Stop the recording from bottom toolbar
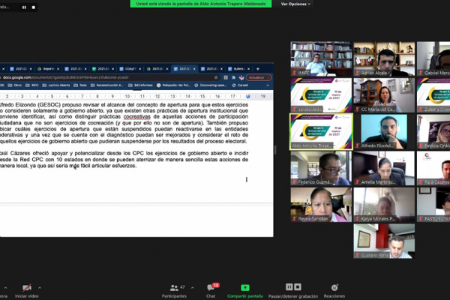The height and width of the screenshot is (300, 450). pyautogui.click(x=298, y=286)
